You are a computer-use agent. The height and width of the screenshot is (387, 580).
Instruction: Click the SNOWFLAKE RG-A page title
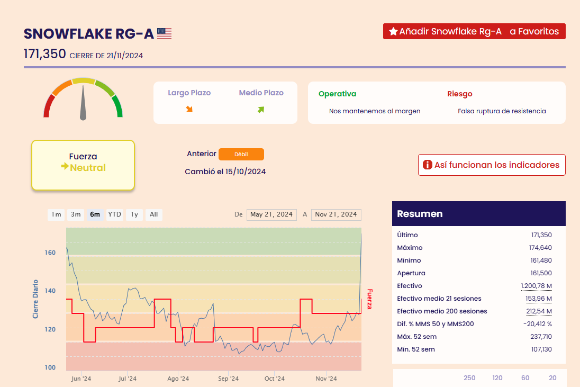89,34
